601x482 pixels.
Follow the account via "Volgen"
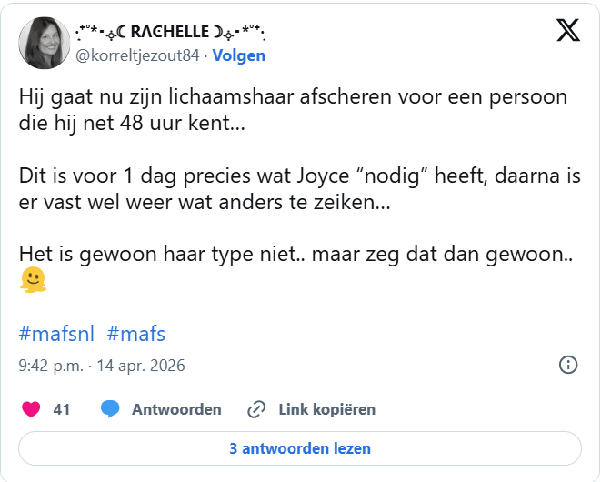tap(239, 55)
